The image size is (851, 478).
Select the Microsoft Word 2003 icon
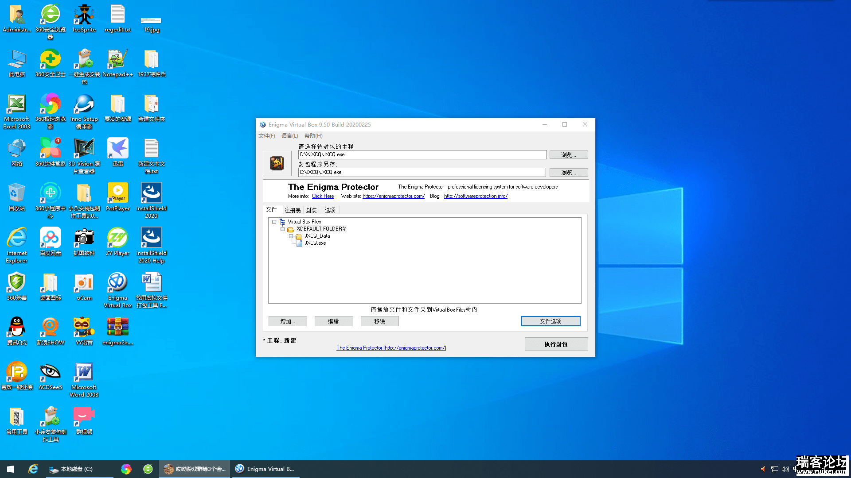point(84,379)
